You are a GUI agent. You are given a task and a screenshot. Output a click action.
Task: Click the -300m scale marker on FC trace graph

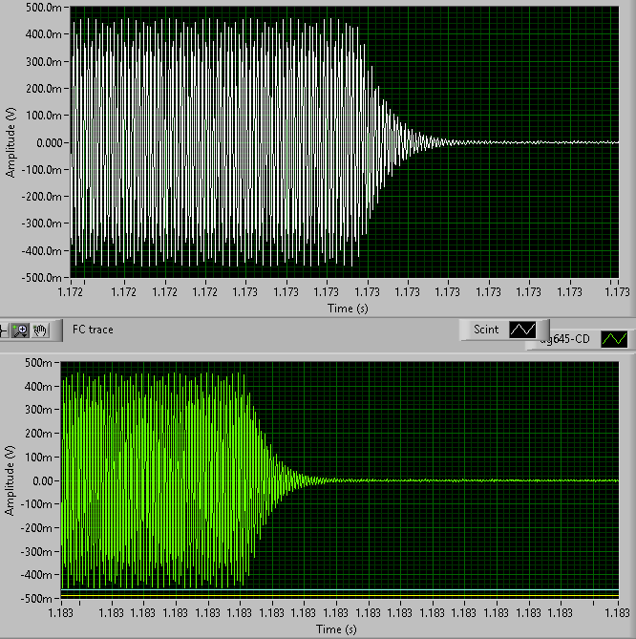click(x=36, y=551)
